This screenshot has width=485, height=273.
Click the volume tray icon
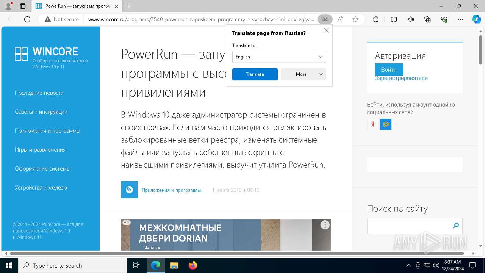(436, 265)
